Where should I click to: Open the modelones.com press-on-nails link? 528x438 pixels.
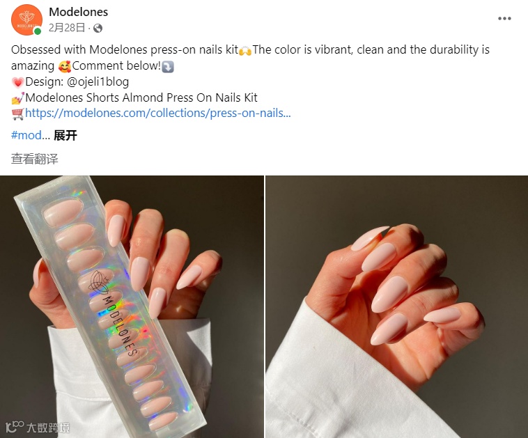158,113
